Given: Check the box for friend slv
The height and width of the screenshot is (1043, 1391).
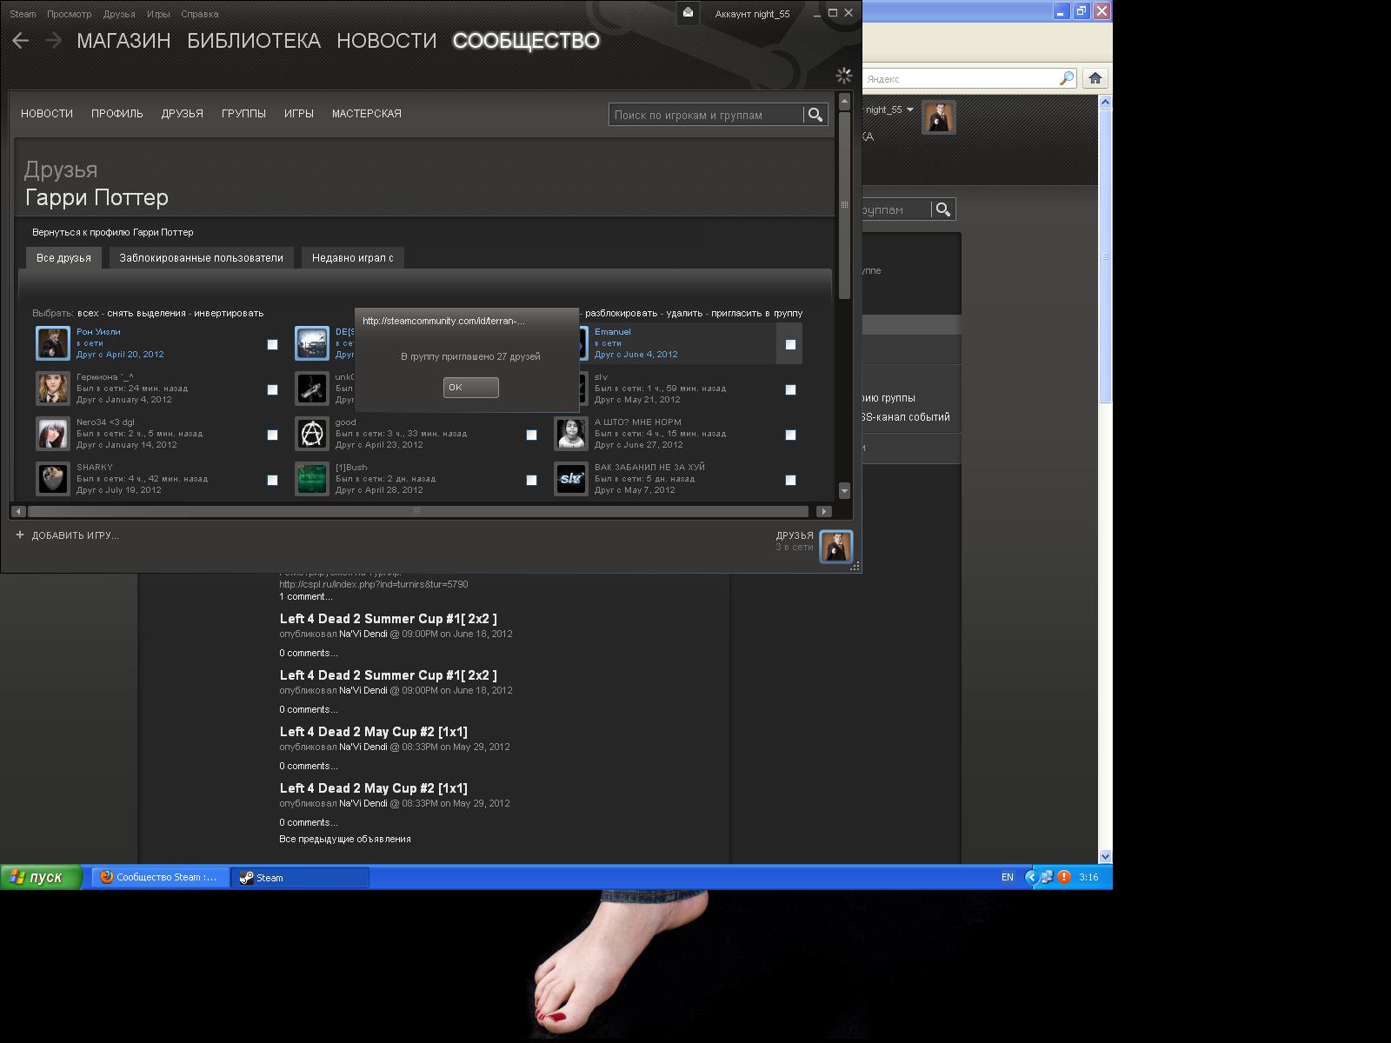Looking at the screenshot, I should pos(790,390).
